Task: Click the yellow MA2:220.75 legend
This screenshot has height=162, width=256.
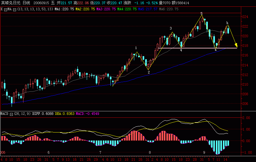Action: point(85,9)
